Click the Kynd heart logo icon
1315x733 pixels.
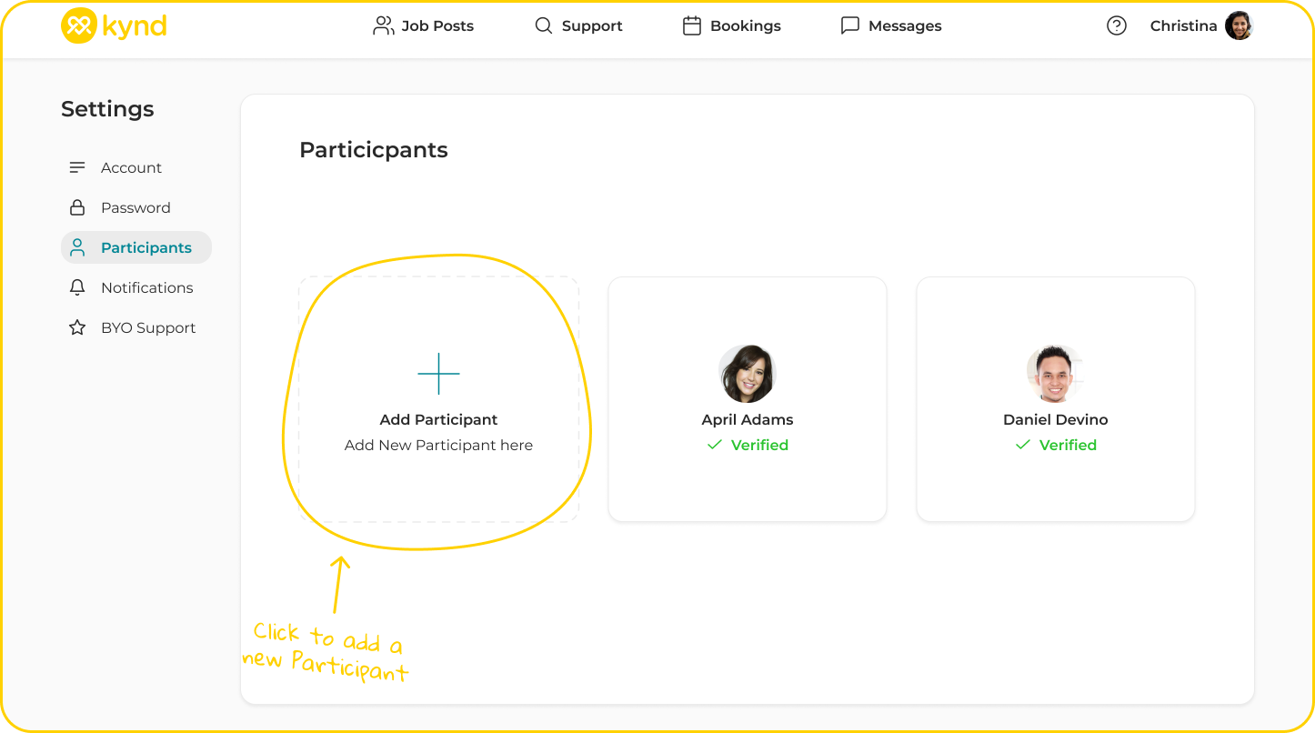point(78,26)
